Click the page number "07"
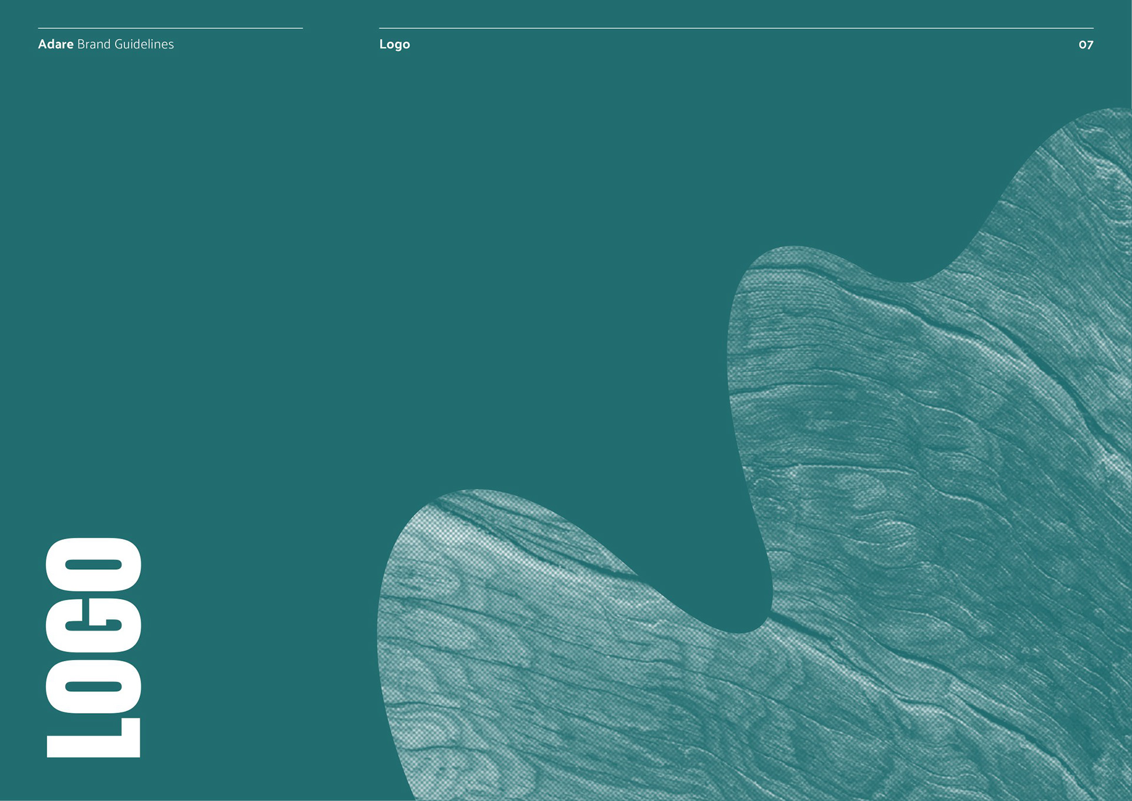1132x801 pixels. [1085, 45]
